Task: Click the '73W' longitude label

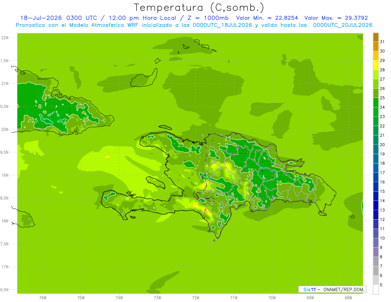Action: (x=157, y=297)
